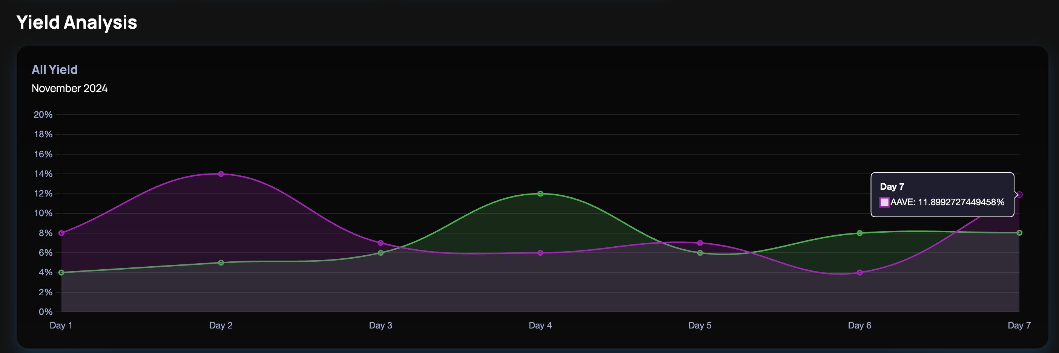Click the 16% y-axis label
The height and width of the screenshot is (353, 1059).
(x=43, y=154)
